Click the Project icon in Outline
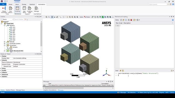The width and height of the screenshot is (175, 98). tap(2, 22)
